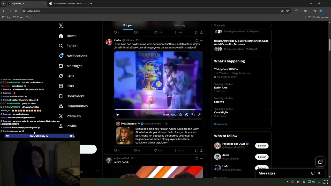Image resolution: width=331 pixels, height=186 pixels.
Task: Repost Kader's post showing 78 reposts
Action: pos(137,150)
